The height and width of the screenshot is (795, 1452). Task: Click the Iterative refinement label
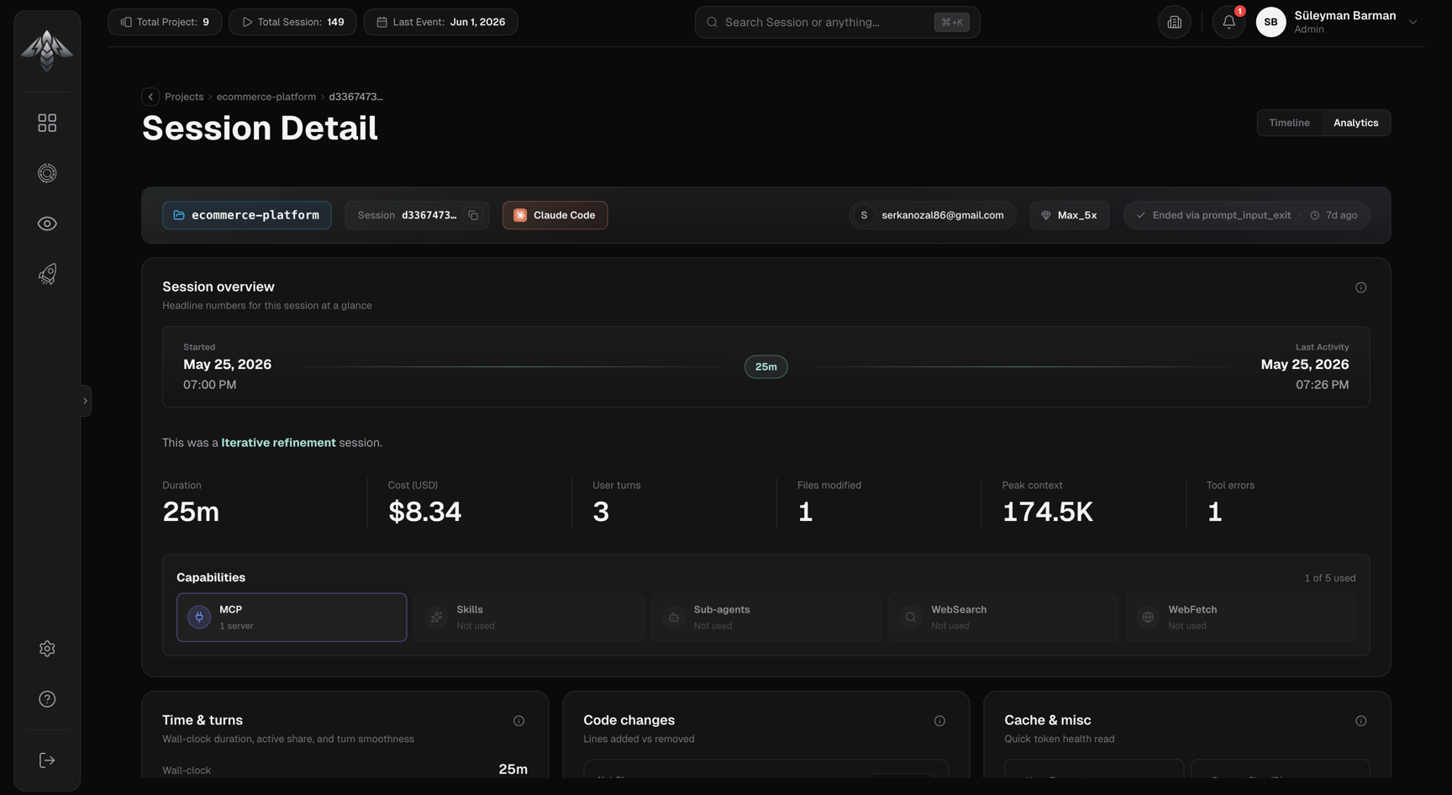[278, 443]
